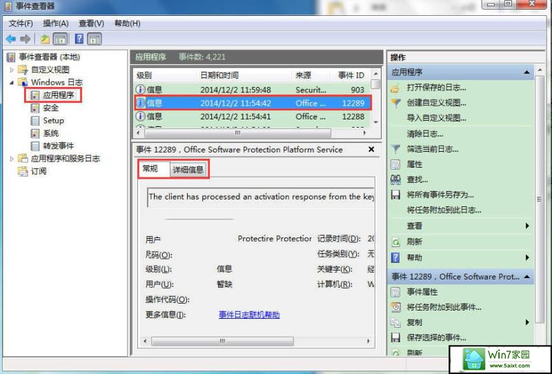The image size is (552, 374).
Task: Click the binoculars icon beside 查找
Action: tap(395, 179)
